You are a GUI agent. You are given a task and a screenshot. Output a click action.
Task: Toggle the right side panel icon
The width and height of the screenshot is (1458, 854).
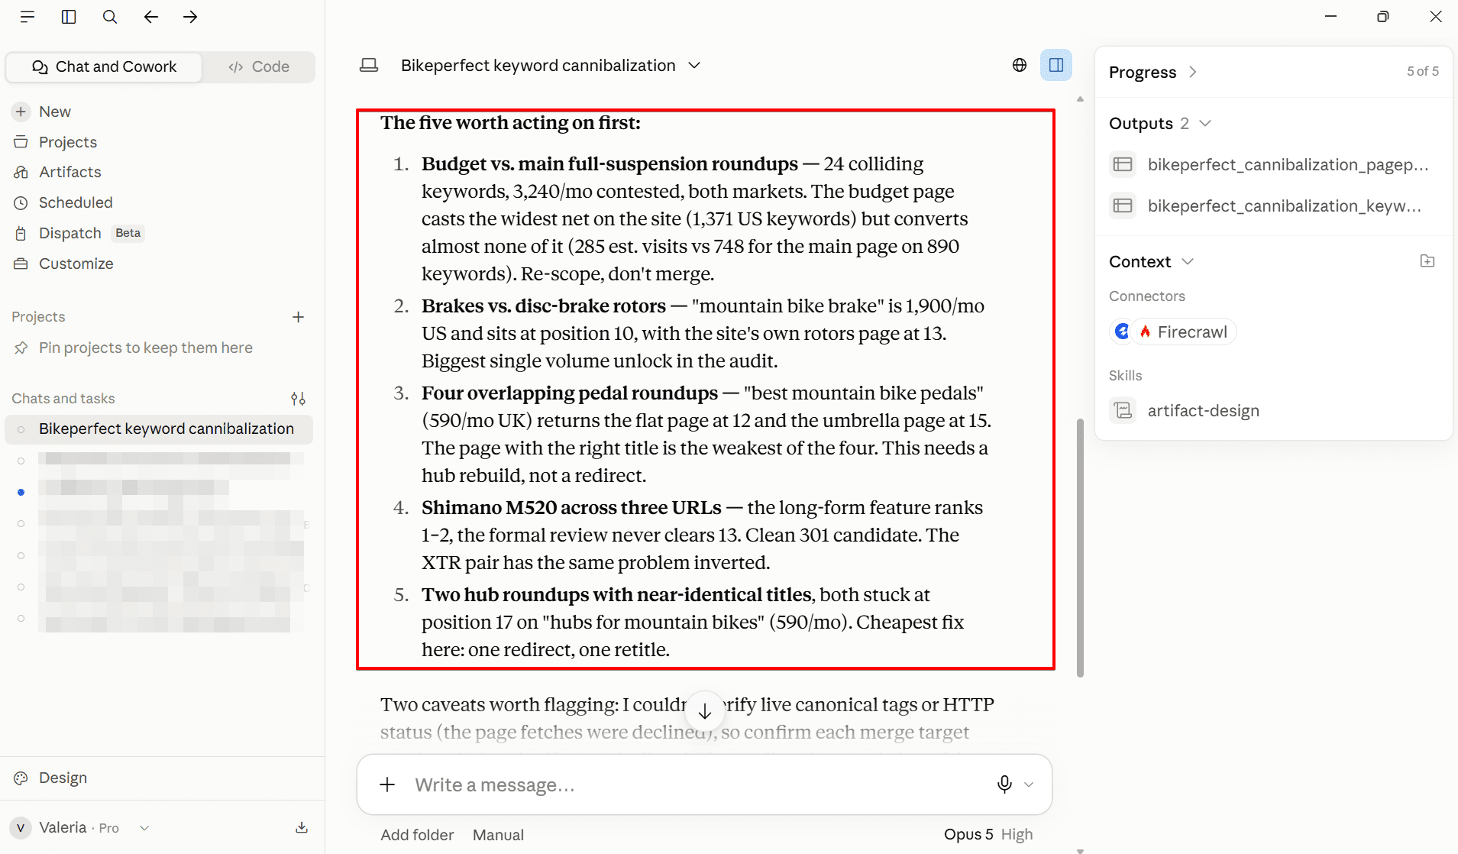[1056, 65]
